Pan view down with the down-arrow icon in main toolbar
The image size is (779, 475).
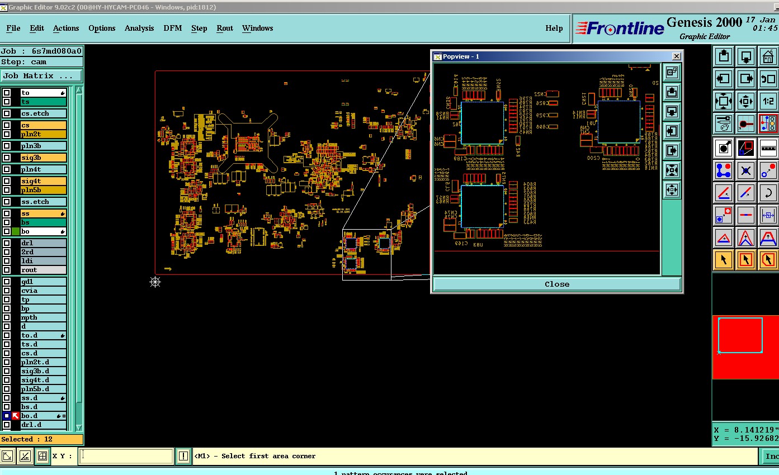click(x=746, y=56)
